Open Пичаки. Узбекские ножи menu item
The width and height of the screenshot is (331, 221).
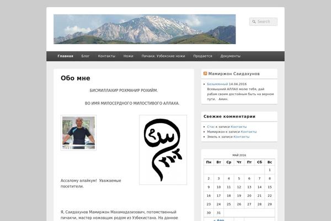(163, 56)
